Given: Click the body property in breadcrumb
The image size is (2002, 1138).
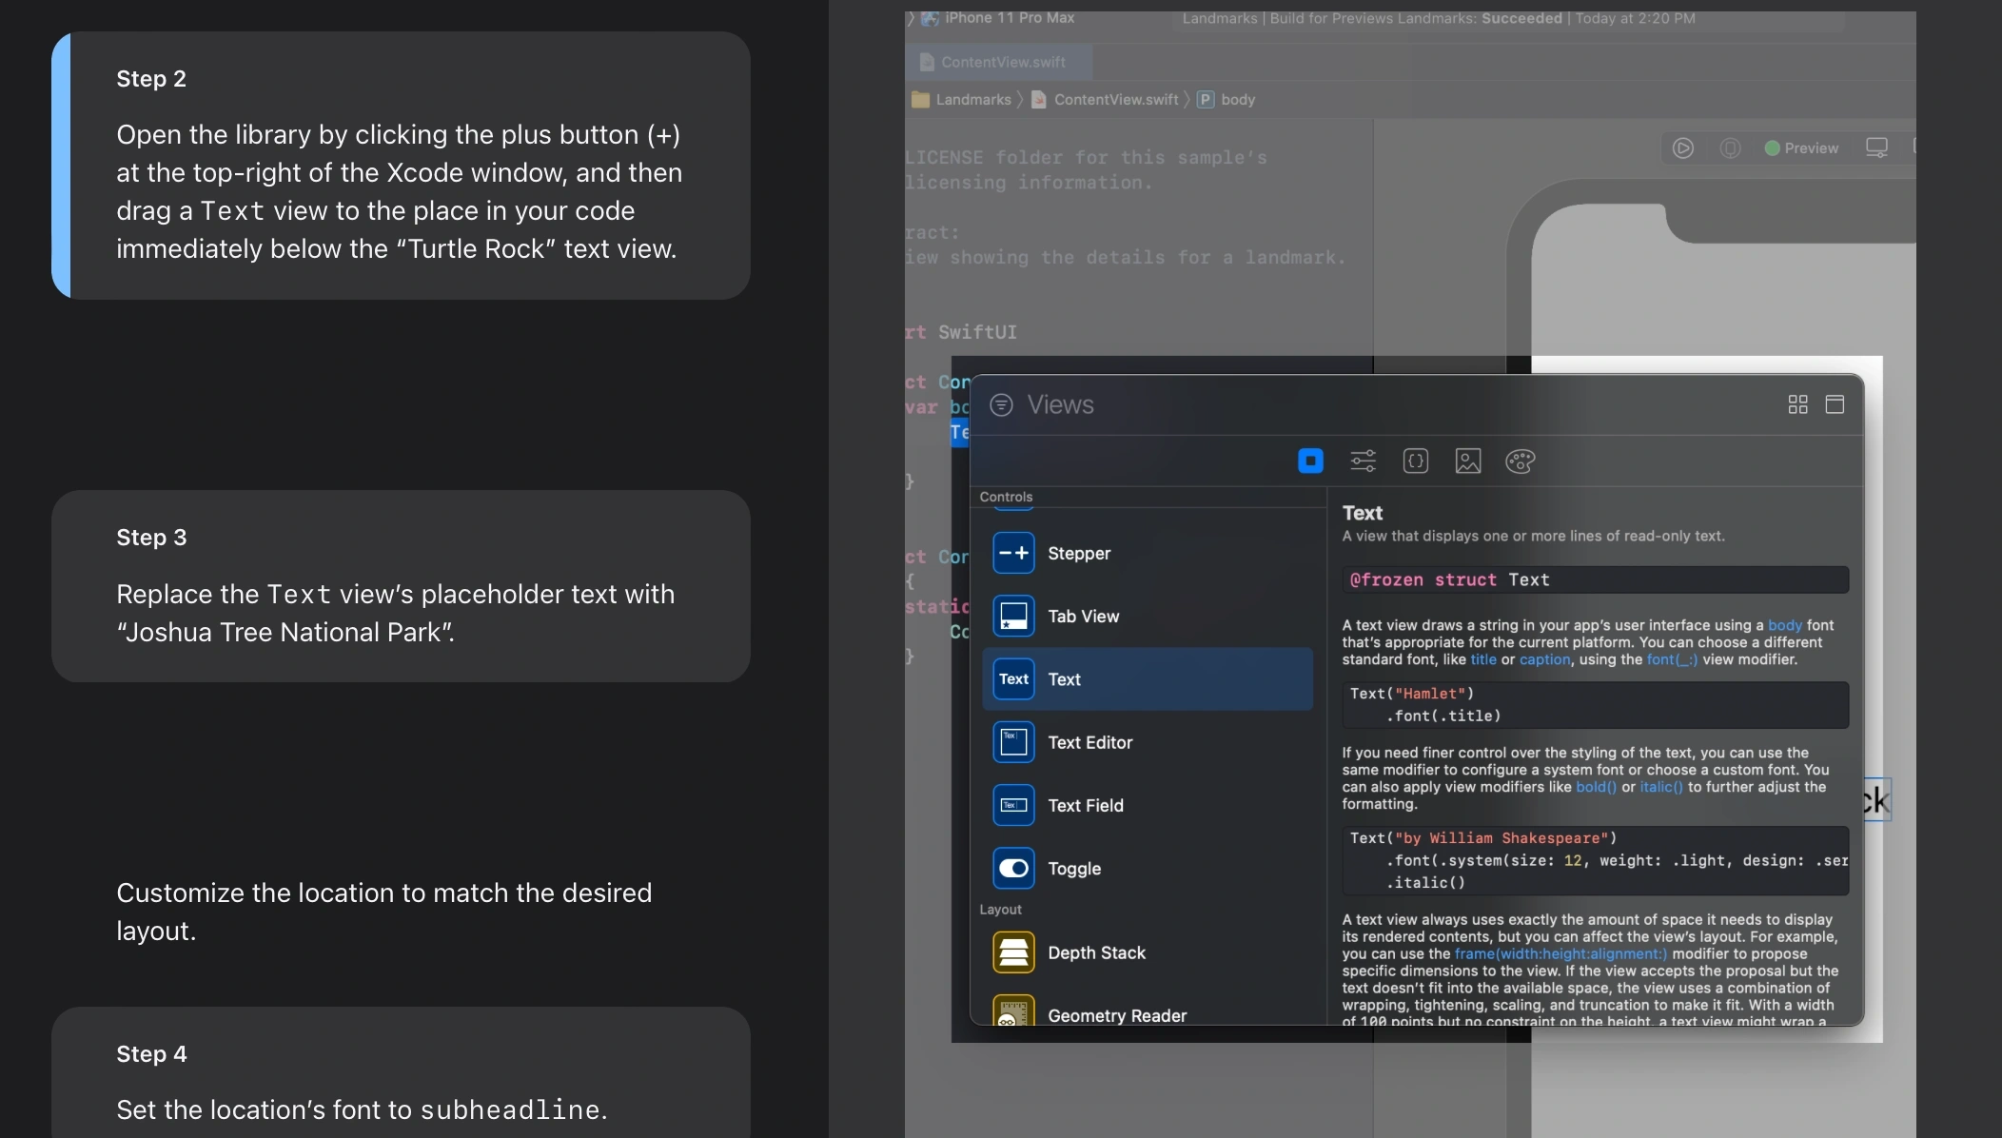Looking at the screenshot, I should tap(1227, 100).
